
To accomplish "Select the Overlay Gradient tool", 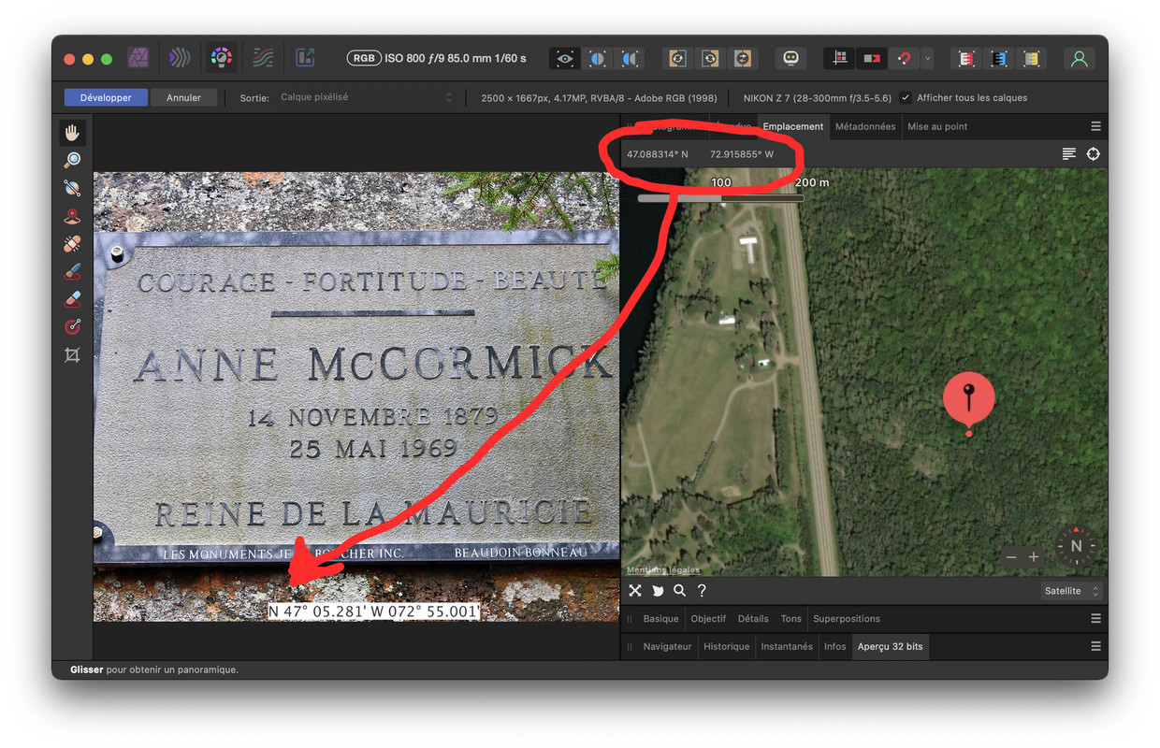I will tap(72, 327).
